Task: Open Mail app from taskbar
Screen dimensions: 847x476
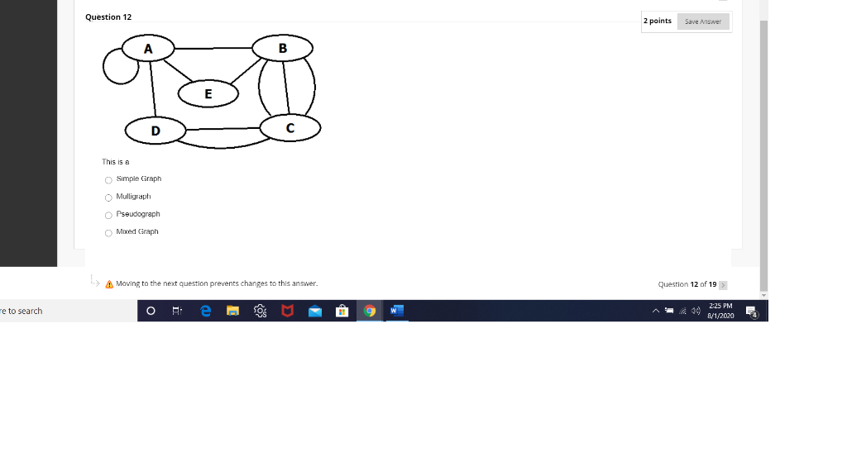Action: point(315,311)
